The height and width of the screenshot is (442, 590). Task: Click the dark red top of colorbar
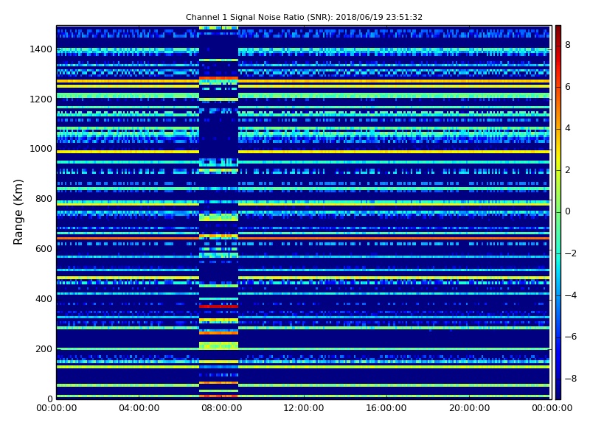pos(558,32)
